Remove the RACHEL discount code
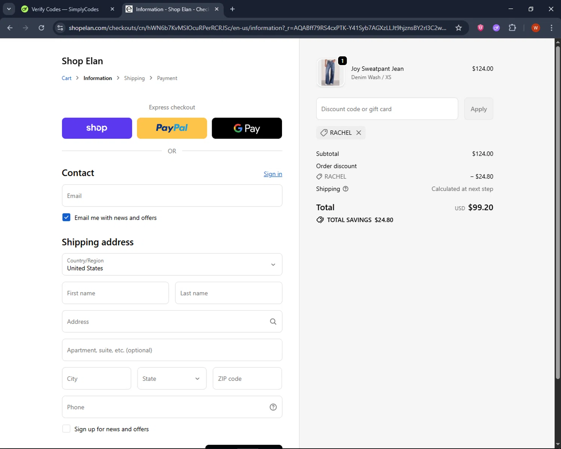The width and height of the screenshot is (561, 449). coord(359,133)
